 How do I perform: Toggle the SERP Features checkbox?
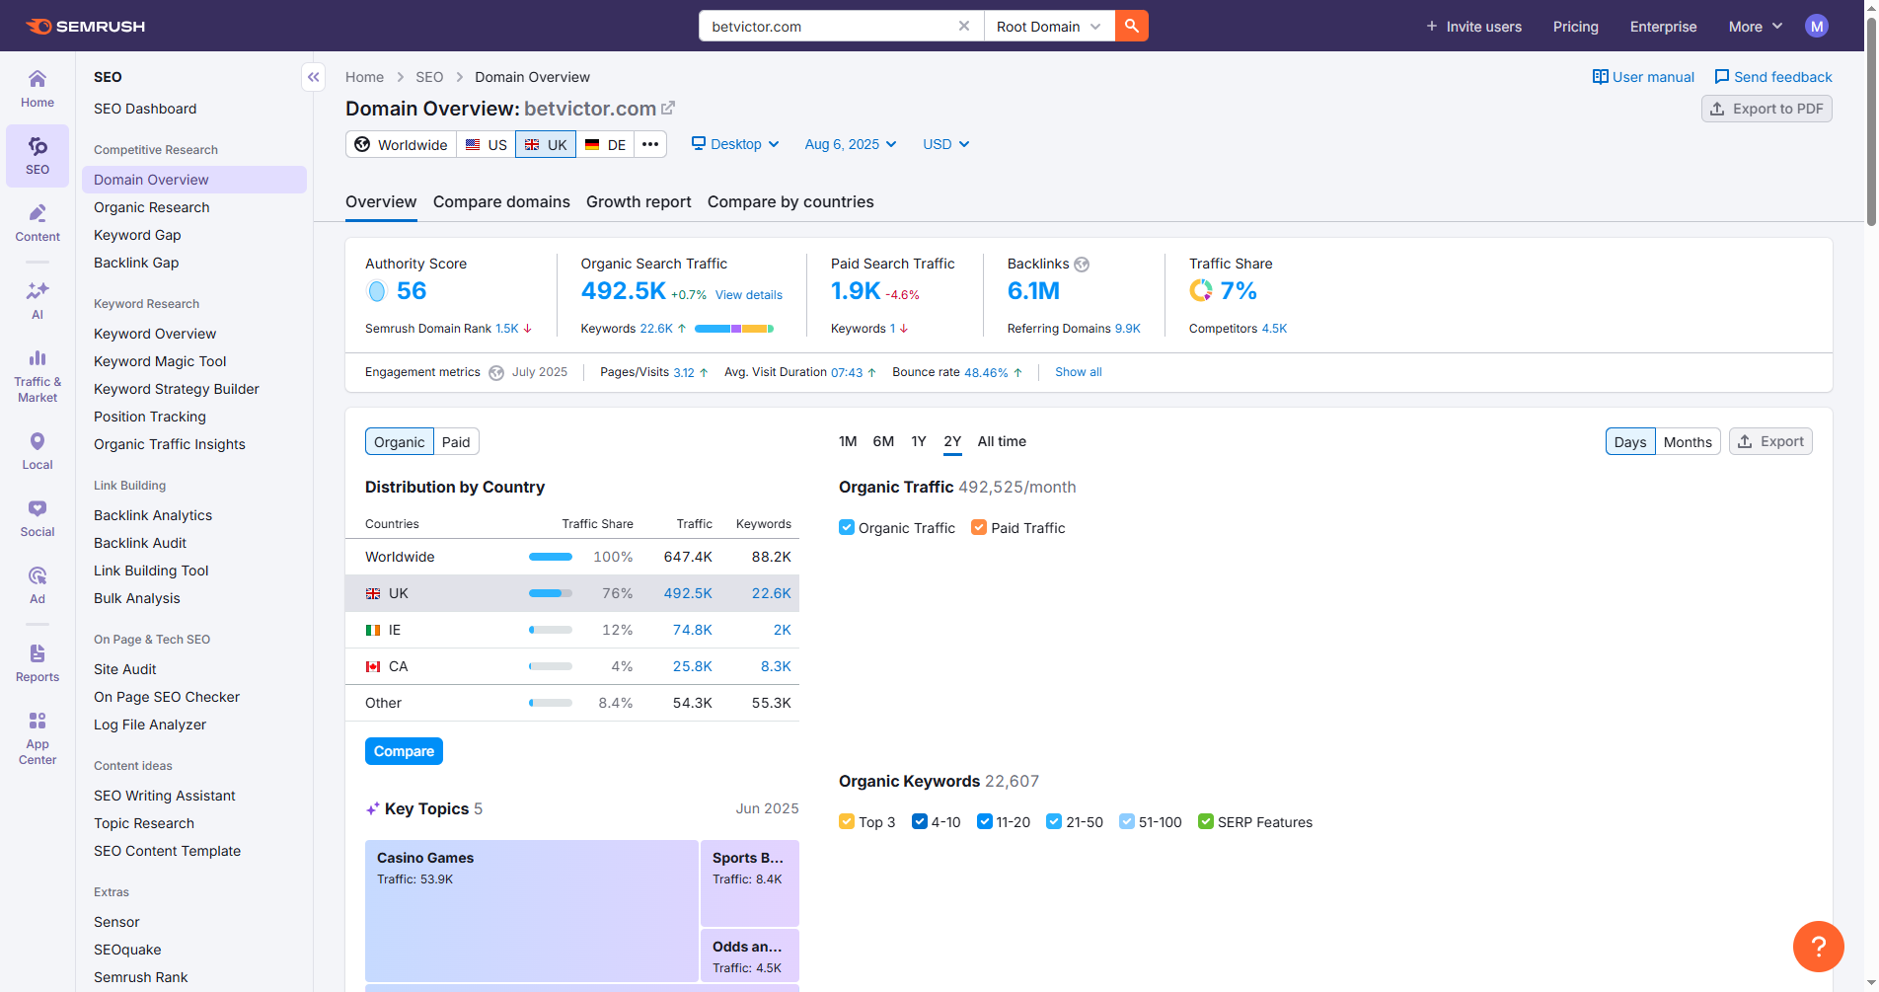1206,821
